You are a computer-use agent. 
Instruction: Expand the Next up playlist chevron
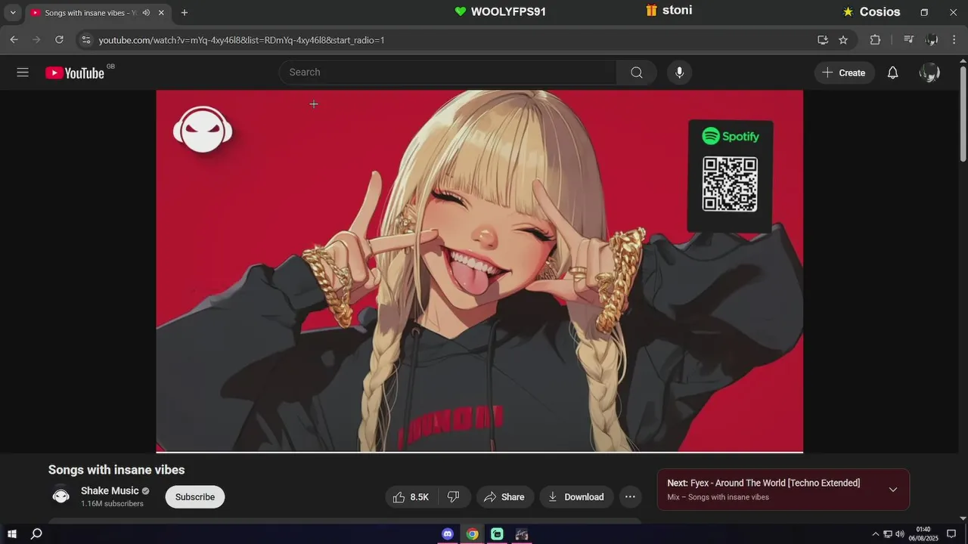pyautogui.click(x=893, y=490)
